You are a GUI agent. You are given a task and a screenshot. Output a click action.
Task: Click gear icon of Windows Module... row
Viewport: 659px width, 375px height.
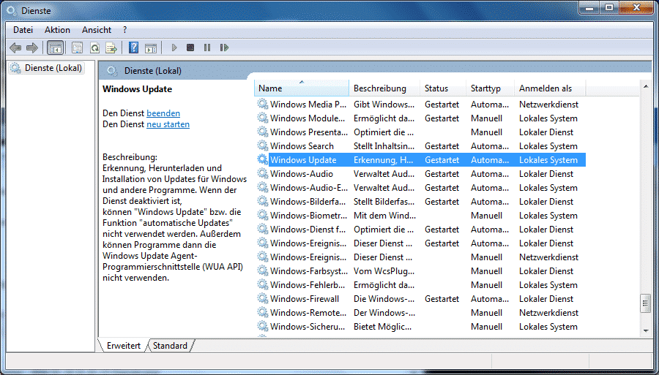pyautogui.click(x=263, y=118)
